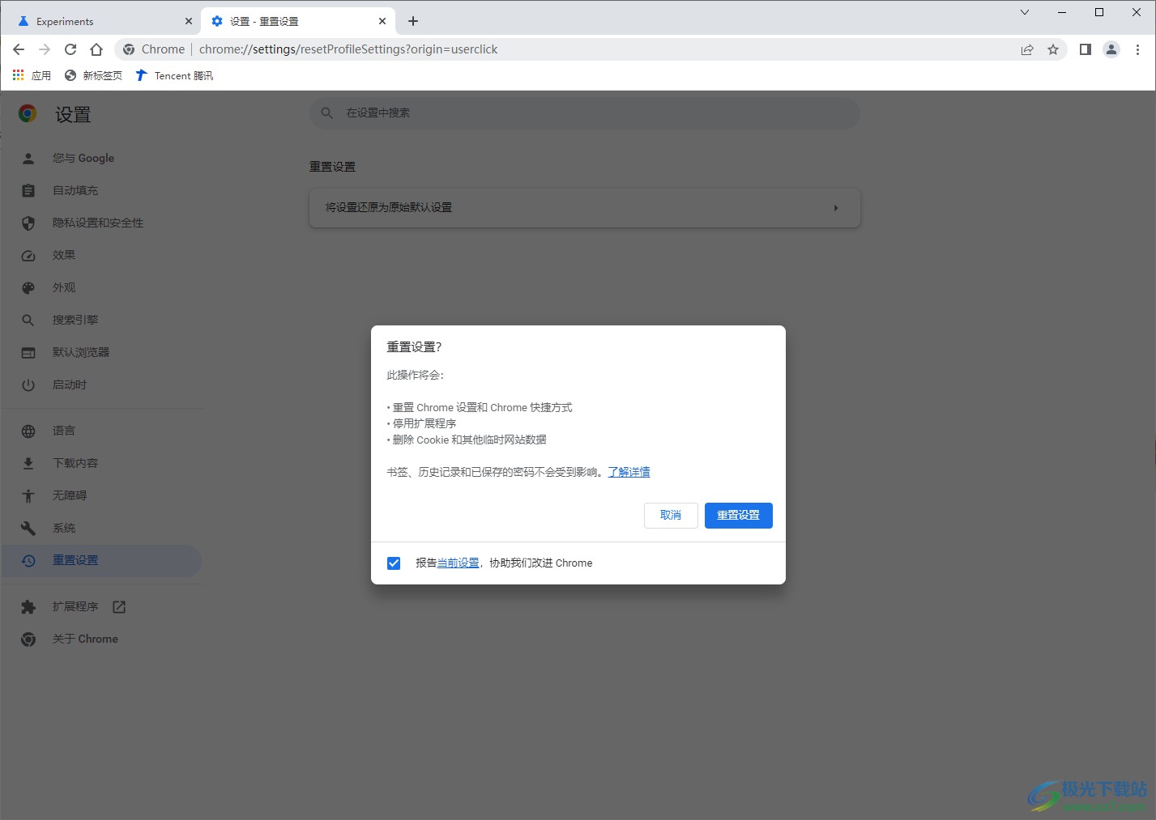Share this page icon in address bar
Screen dimensions: 1156x820
(1027, 49)
